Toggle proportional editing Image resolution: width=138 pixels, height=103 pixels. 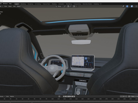click(x=74, y=6)
